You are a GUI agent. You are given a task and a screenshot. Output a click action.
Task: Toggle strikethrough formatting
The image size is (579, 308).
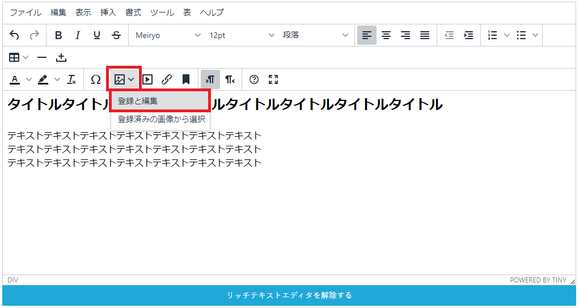point(116,36)
